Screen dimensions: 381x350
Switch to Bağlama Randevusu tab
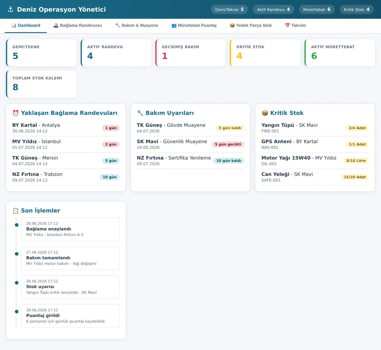(78, 25)
